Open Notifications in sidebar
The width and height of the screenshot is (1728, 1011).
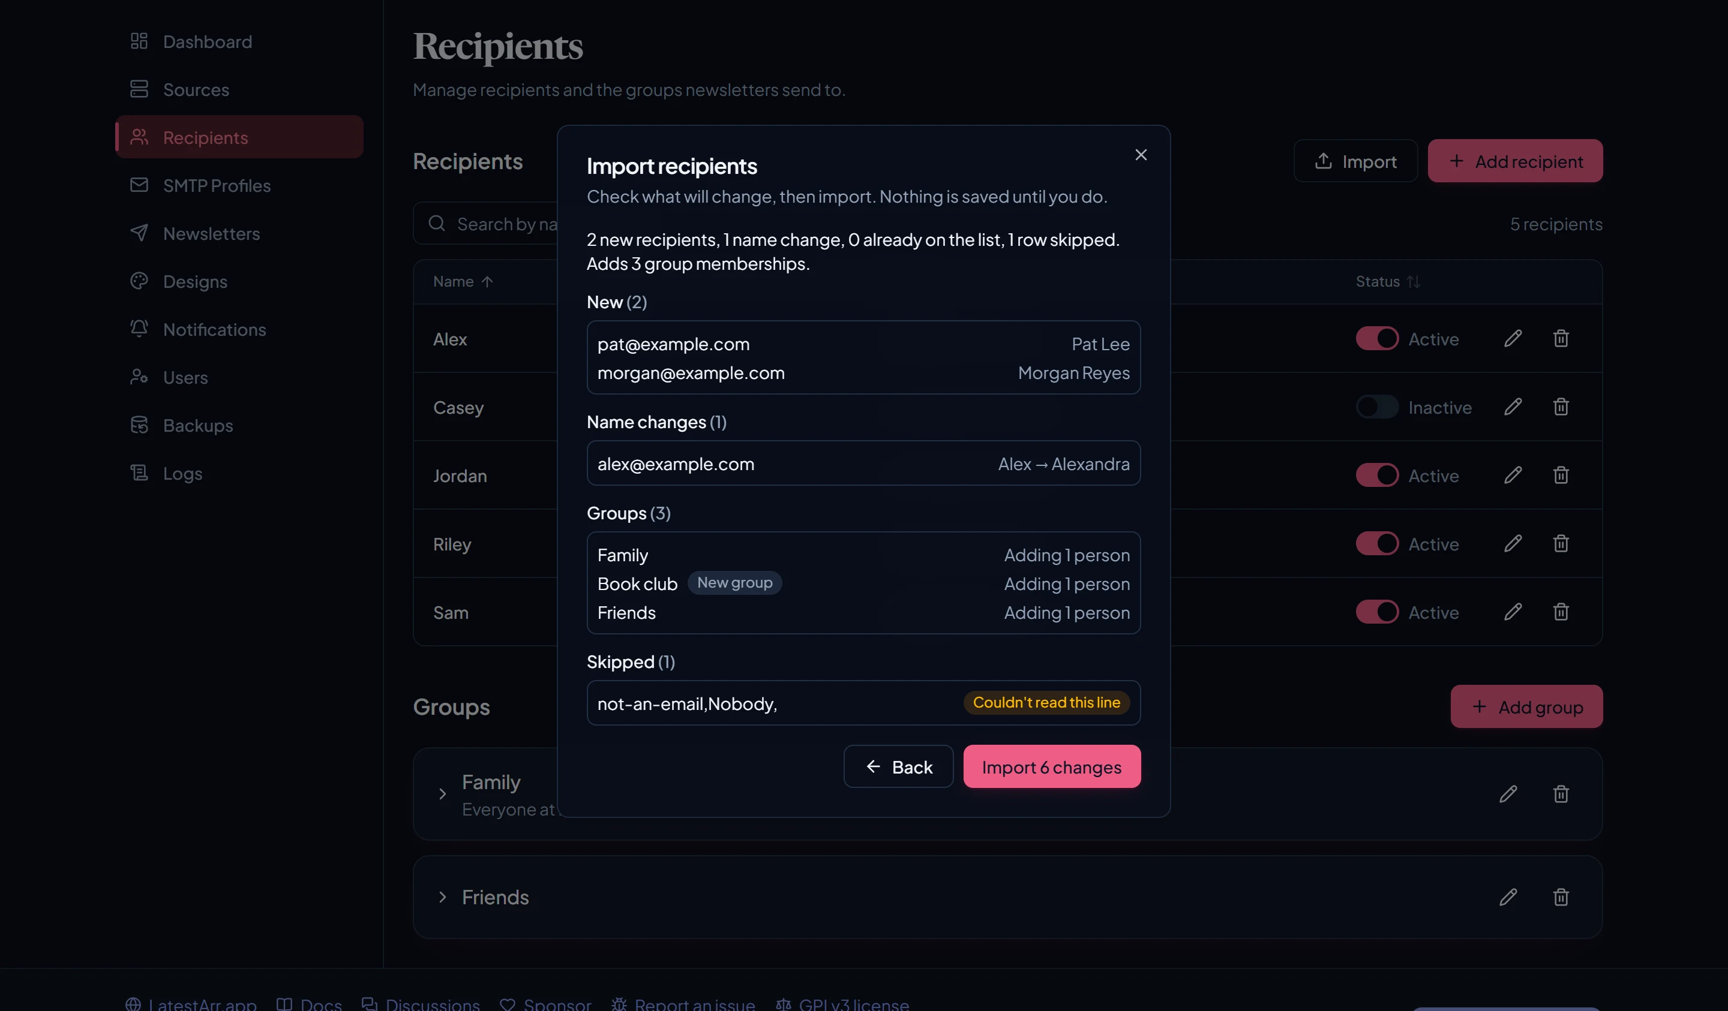239,329
